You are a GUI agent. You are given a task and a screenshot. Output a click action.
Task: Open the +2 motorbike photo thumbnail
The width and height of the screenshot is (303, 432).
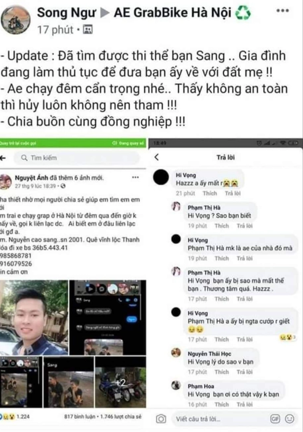coord(120,382)
